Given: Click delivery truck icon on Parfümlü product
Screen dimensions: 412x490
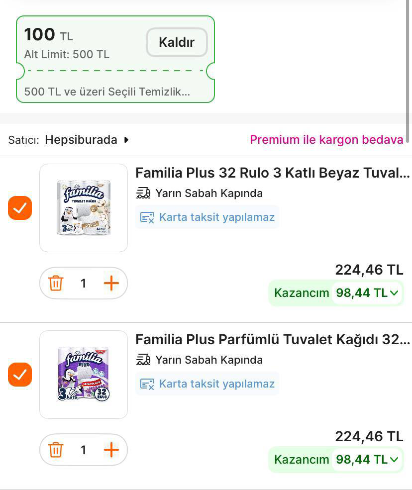Looking at the screenshot, I should [143, 360].
